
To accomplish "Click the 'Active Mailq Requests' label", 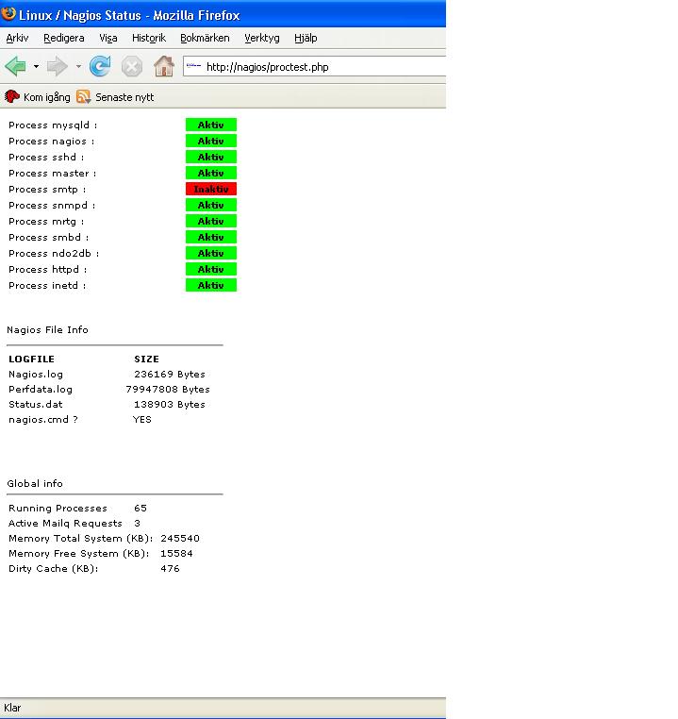I will [x=65, y=523].
